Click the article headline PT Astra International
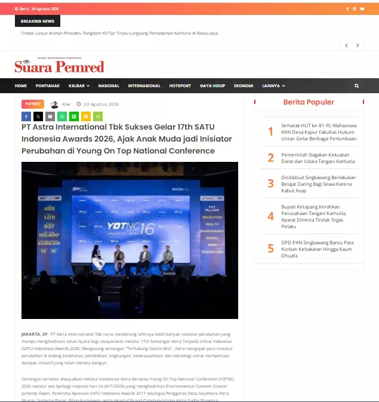The width and height of the screenshot is (379, 402). tap(127, 139)
